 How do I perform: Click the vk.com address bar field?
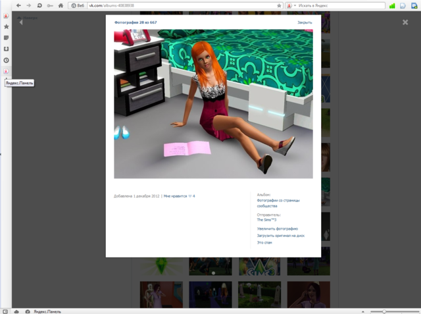(183, 5)
